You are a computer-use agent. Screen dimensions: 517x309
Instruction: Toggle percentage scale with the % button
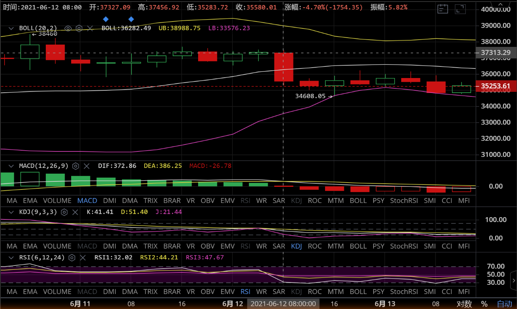484,304
